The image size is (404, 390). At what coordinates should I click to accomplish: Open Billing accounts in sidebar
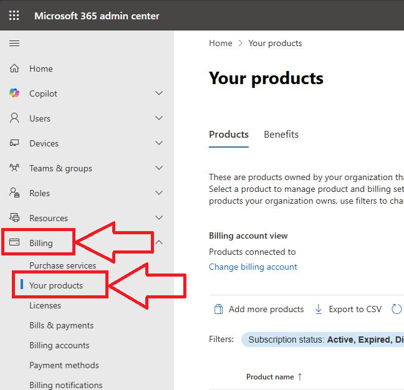59,345
